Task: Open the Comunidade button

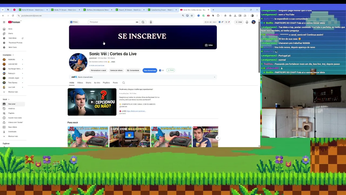Action: tap(133, 70)
